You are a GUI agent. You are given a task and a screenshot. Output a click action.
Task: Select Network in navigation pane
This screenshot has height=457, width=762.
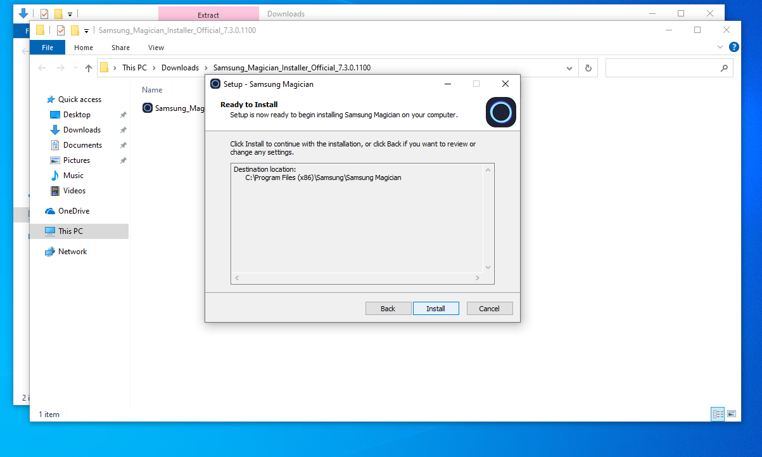click(72, 252)
